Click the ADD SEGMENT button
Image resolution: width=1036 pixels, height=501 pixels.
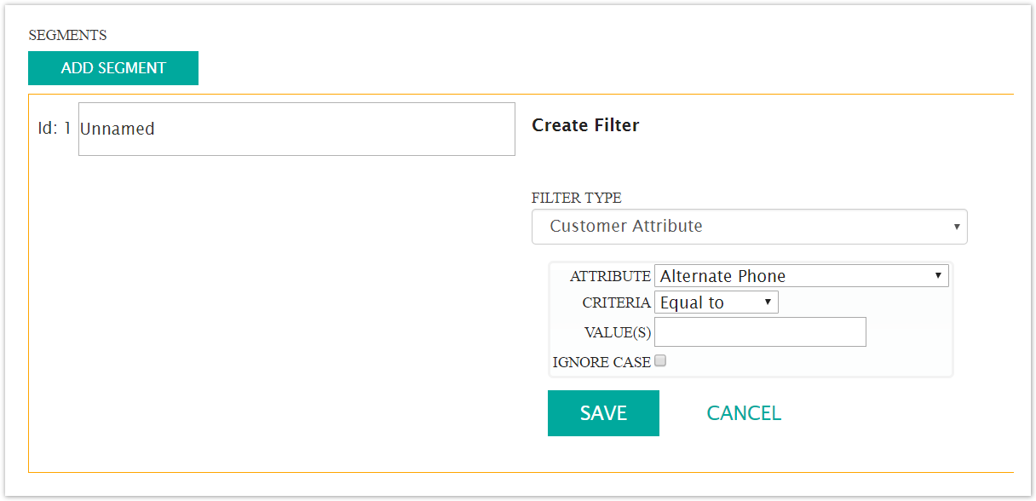tap(113, 68)
